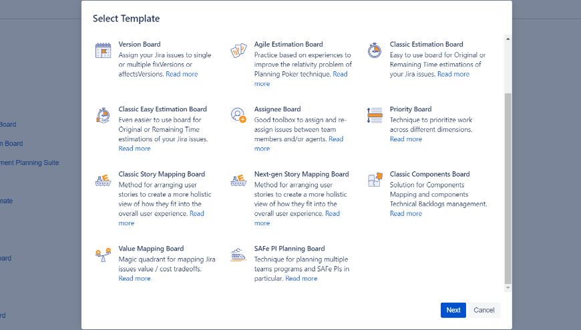This screenshot has height=330, width=581.
Task: Click the Classic Easy Estimation Board title
Action: [x=162, y=109]
